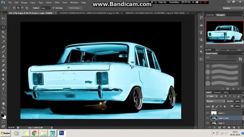Select the Polygonal Lasso tool in the toolbox

[x=3, y=28]
